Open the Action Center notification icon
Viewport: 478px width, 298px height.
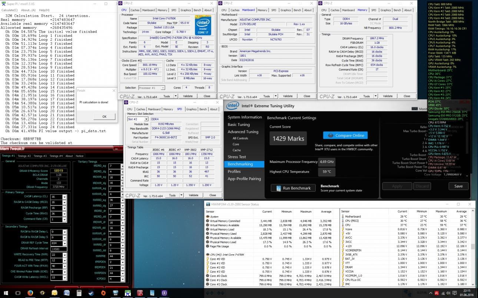[x=455, y=293]
